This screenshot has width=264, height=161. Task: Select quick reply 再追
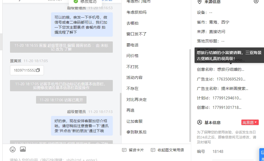tap(130, 110)
